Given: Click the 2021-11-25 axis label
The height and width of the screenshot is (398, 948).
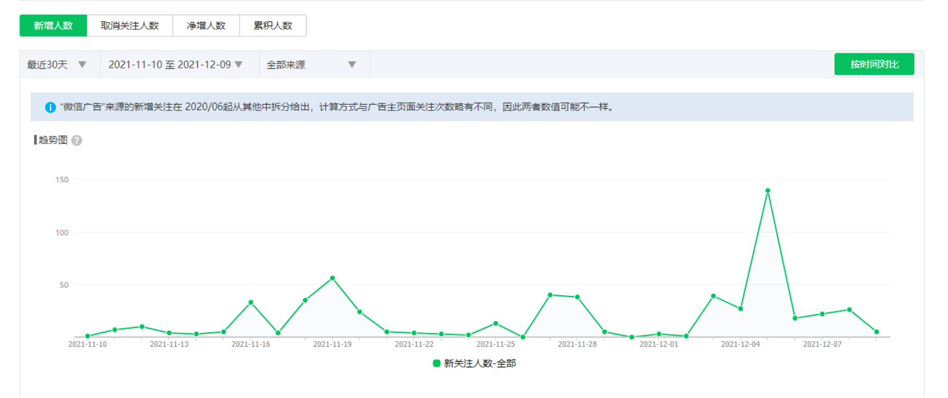Looking at the screenshot, I should point(496,344).
